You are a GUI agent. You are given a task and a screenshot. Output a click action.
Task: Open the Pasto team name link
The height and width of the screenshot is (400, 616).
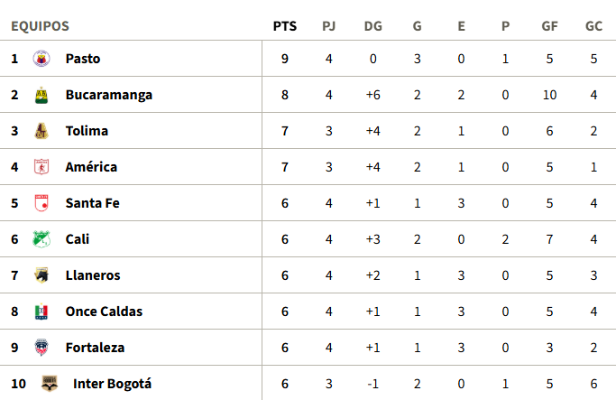pyautogui.click(x=83, y=59)
